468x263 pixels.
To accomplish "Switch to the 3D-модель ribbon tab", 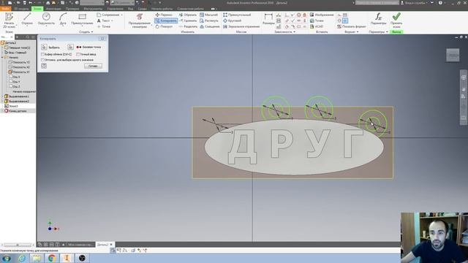I will click(21, 9).
